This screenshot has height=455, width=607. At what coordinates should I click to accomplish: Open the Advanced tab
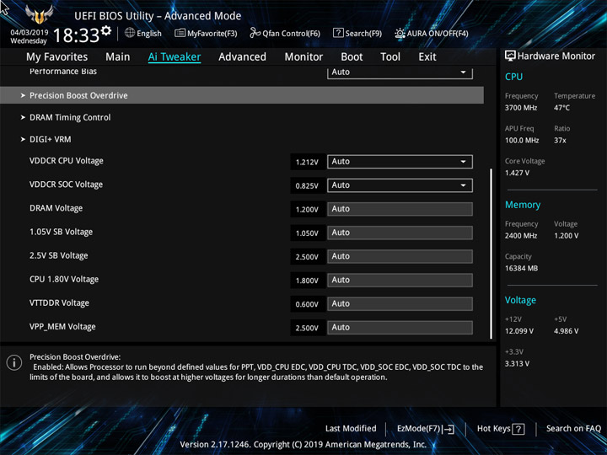point(242,57)
